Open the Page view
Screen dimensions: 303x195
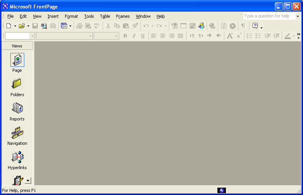tap(17, 63)
